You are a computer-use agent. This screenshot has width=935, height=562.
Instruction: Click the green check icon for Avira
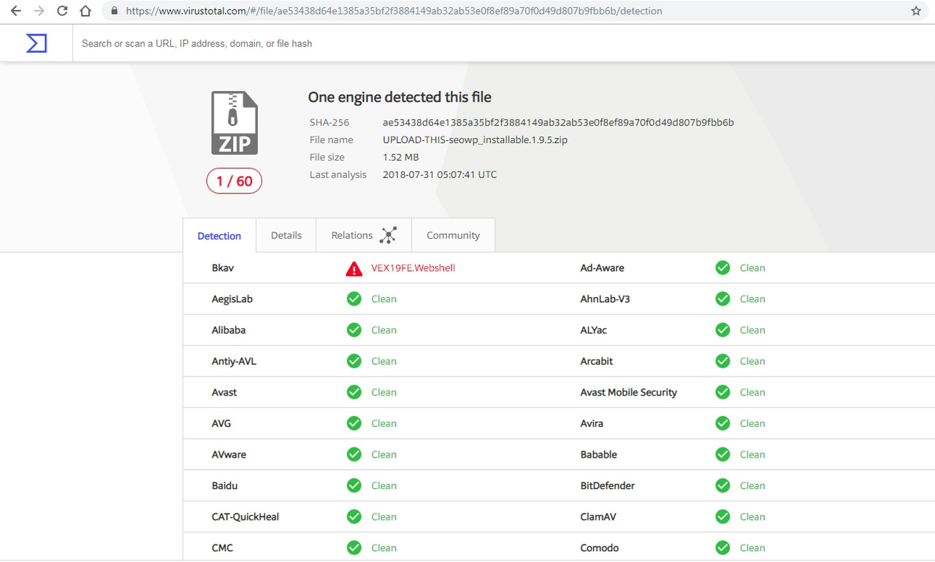(x=723, y=423)
